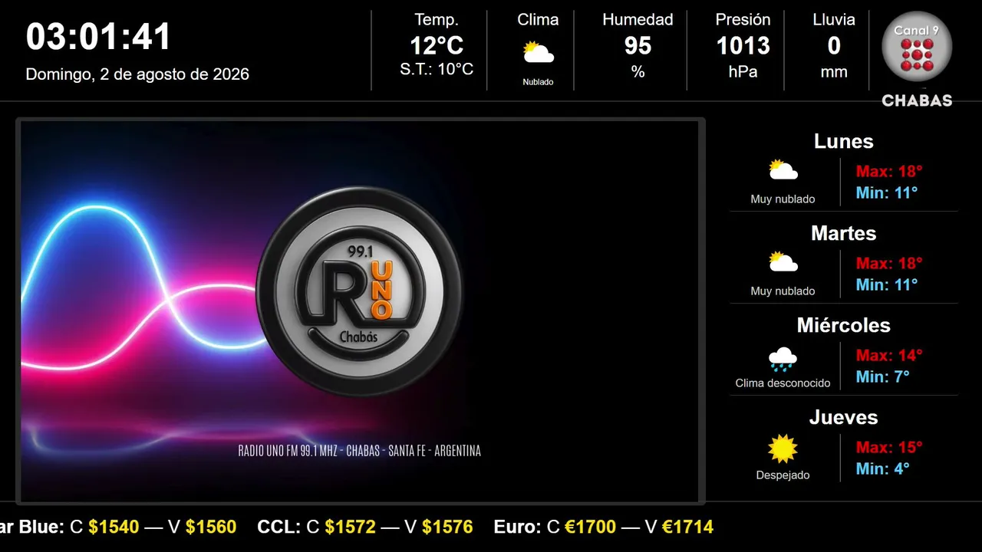Click the Euro sell price €1714
982x552 pixels.
[687, 527]
